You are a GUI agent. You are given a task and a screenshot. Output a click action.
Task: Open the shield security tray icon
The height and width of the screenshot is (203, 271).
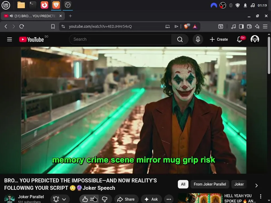pyautogui.click(x=238, y=5)
